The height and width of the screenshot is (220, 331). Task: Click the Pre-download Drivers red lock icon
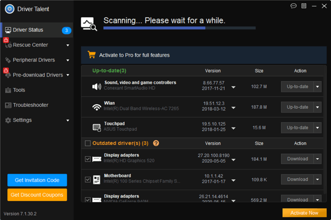coord(6,70)
